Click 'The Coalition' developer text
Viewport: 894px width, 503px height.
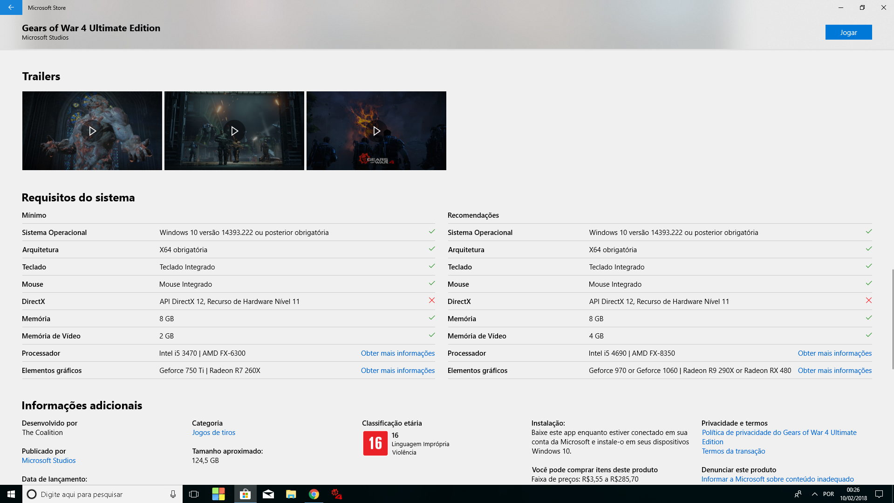pyautogui.click(x=42, y=433)
